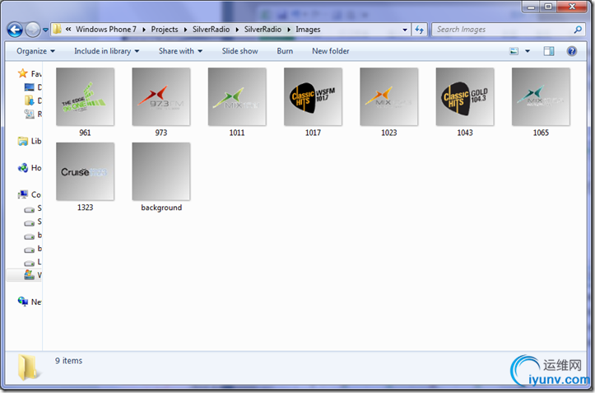Expand arrow after Windows Phone 7 breadcrumb
This screenshot has width=595, height=393.
pos(144,30)
